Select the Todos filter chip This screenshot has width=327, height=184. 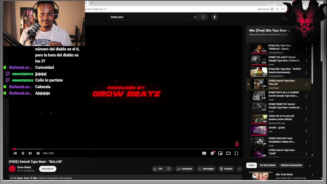click(x=252, y=165)
